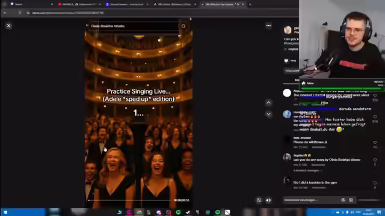Screen dimensions: 385x216
Task: Open the three-dots more options menu
Action: point(268,26)
